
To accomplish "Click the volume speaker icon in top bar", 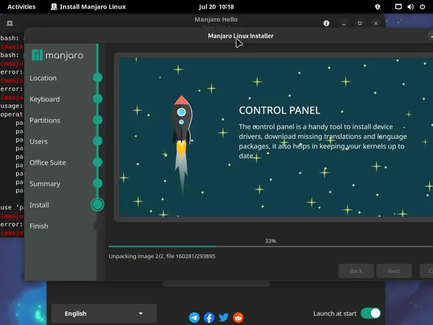I will point(411,7).
